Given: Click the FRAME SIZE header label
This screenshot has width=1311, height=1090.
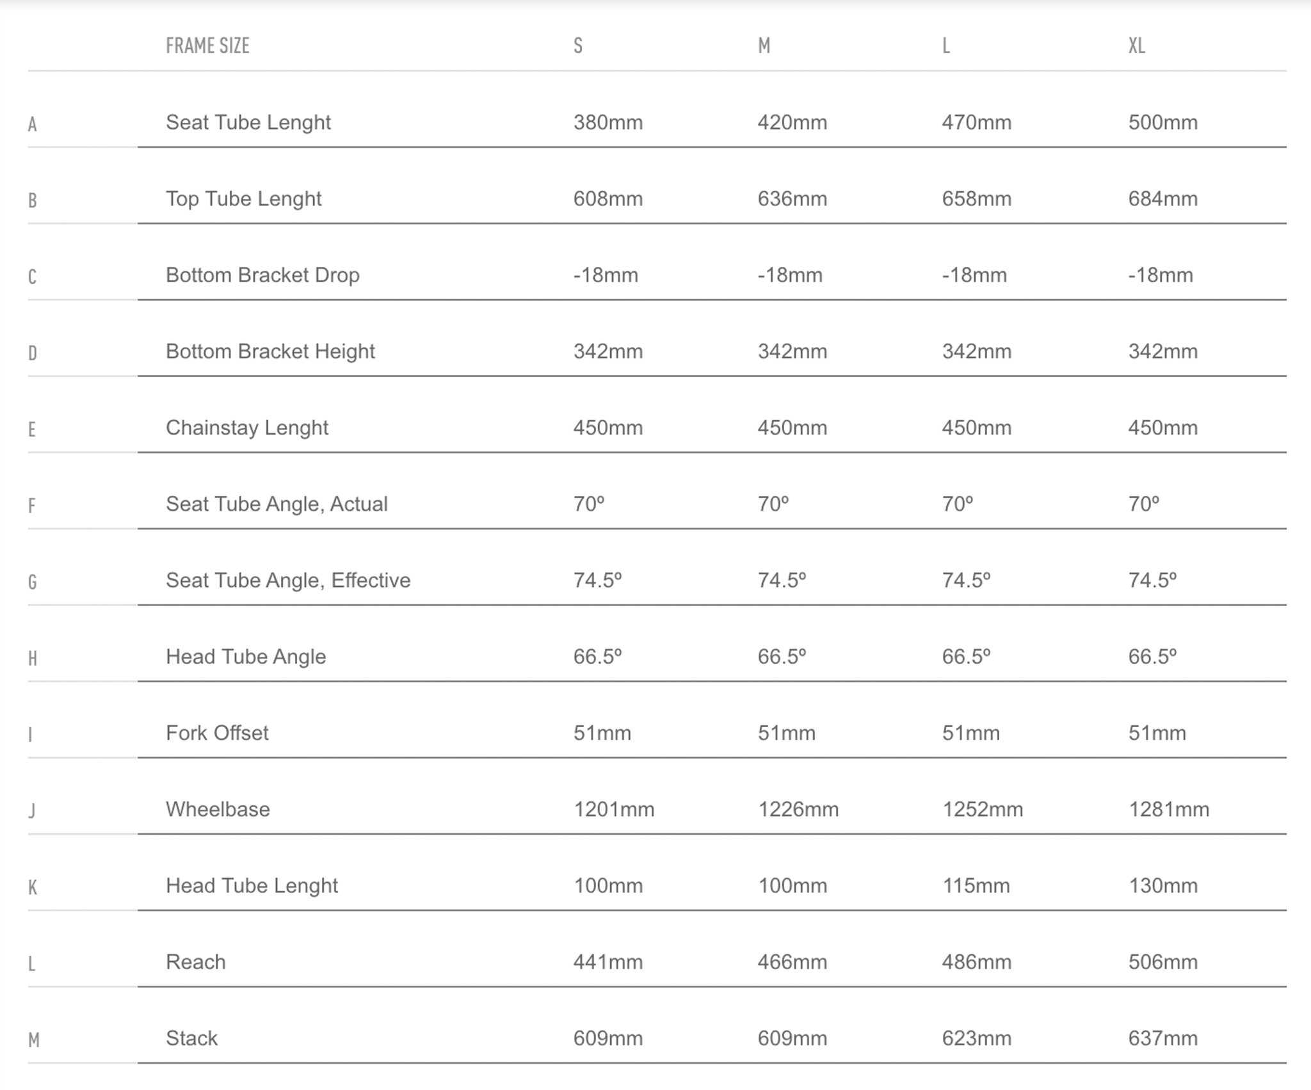Looking at the screenshot, I should click(x=207, y=46).
